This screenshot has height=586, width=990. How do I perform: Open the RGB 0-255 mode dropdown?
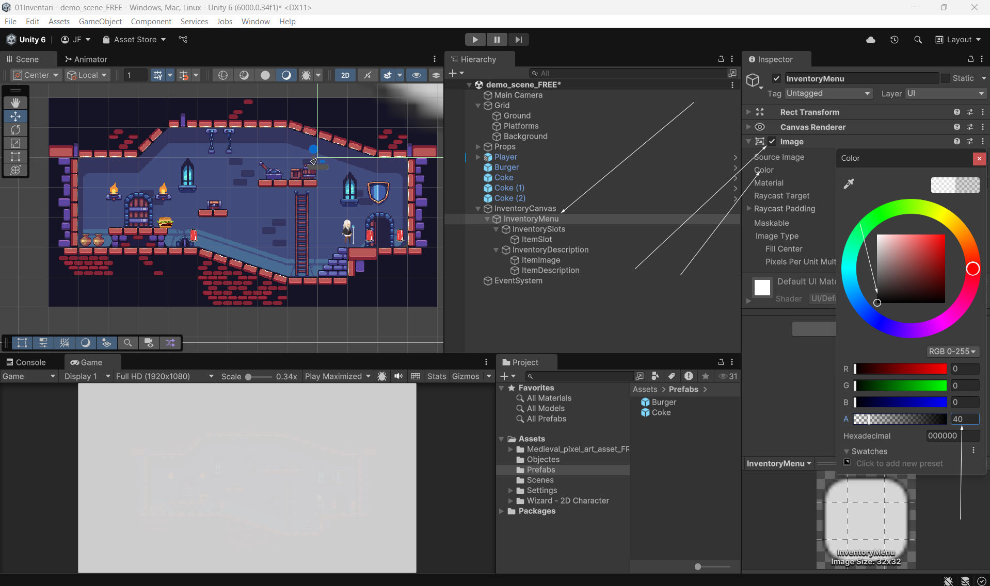point(952,351)
